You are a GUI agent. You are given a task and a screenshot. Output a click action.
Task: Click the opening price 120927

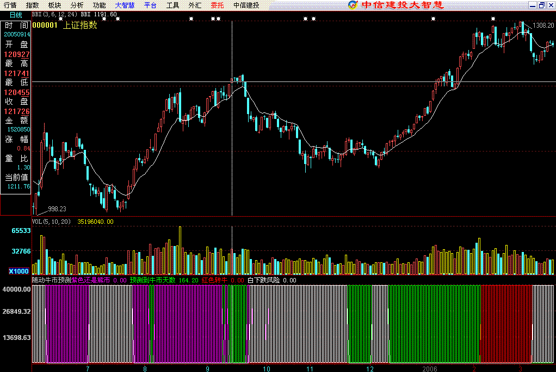tap(17, 54)
